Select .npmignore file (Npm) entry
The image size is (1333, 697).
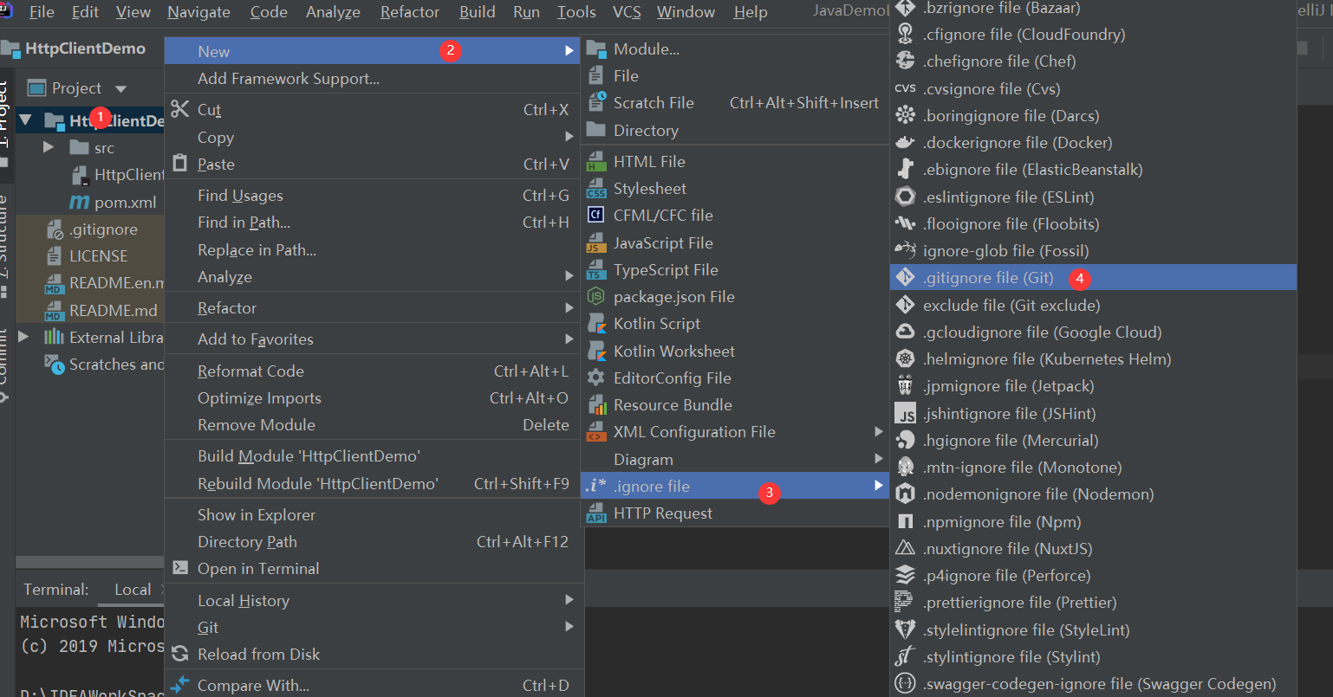[x=1093, y=521]
